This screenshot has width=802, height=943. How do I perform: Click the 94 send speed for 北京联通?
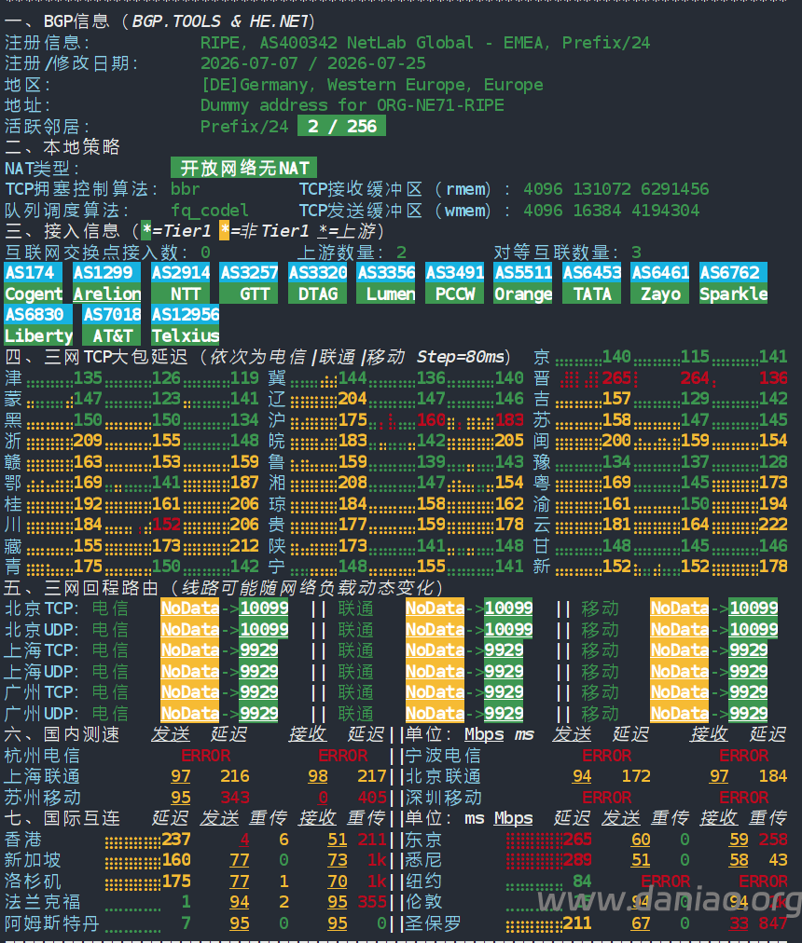coord(582,776)
